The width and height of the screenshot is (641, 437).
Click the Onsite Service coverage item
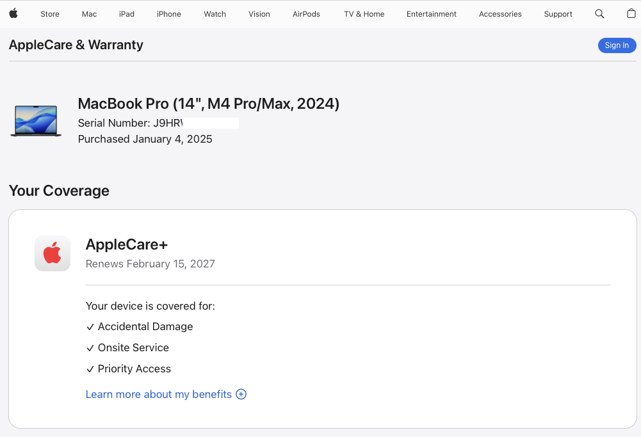tap(127, 347)
